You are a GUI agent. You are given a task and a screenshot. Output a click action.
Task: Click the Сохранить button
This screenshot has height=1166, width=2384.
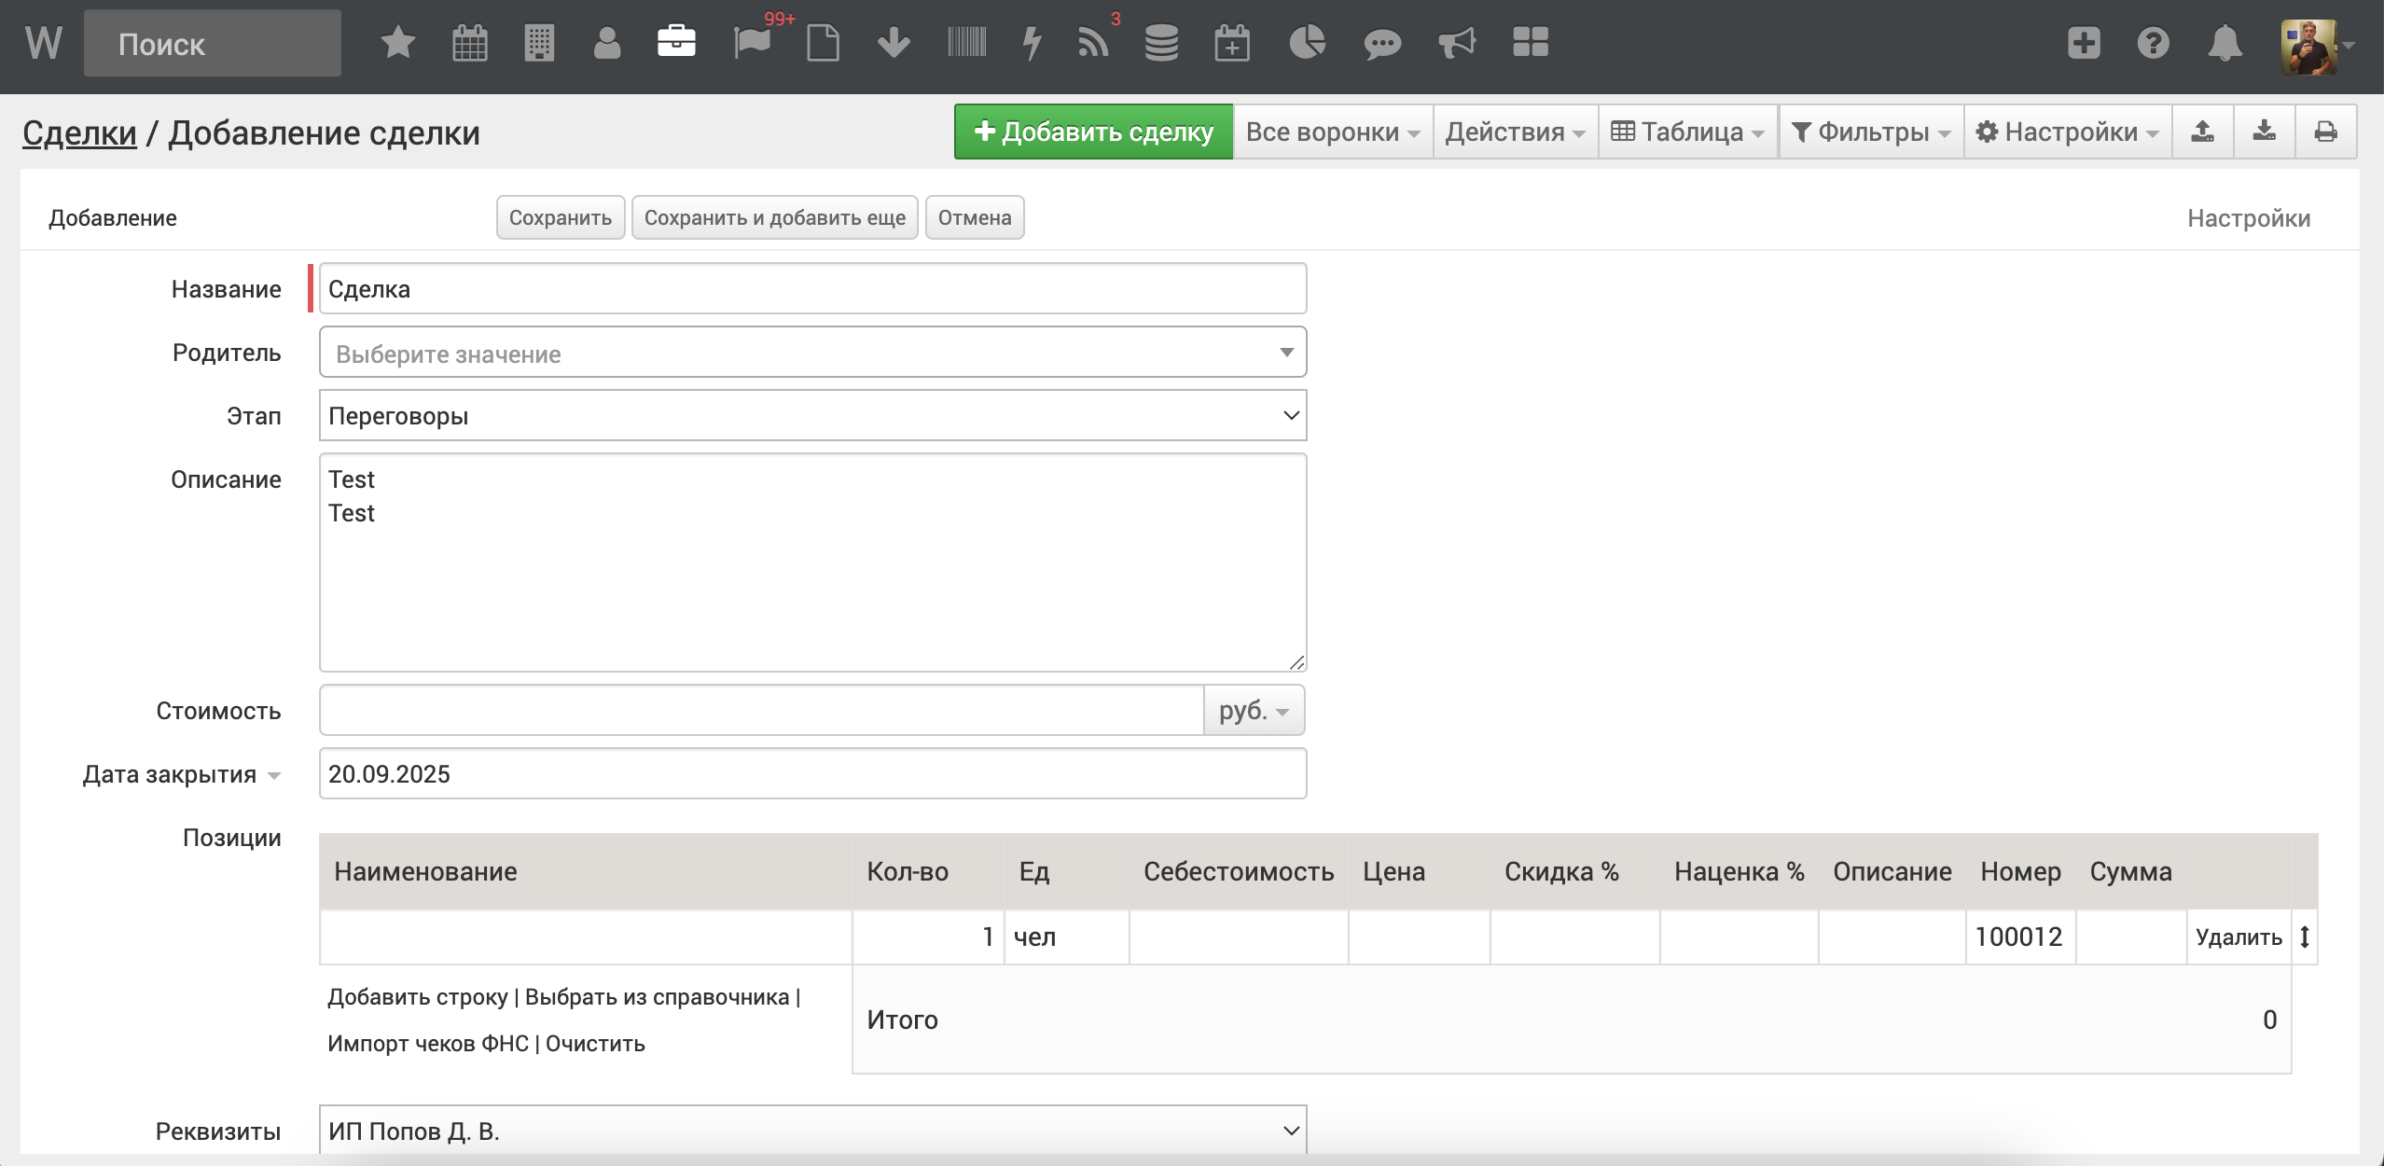(560, 217)
